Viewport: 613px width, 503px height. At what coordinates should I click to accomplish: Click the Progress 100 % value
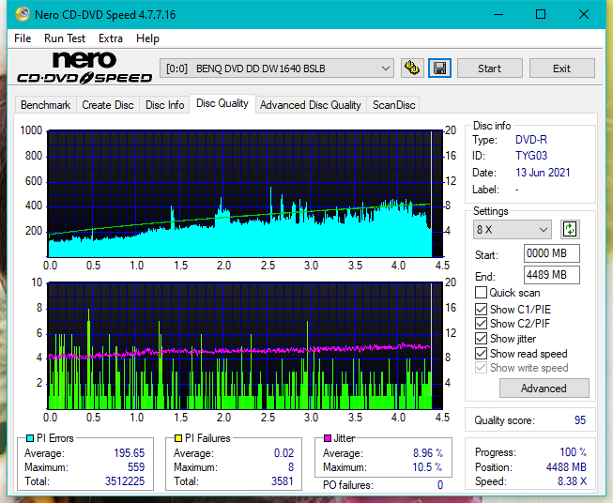(574, 452)
